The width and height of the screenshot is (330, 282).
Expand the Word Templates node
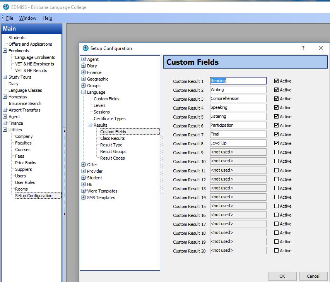pos(84,191)
